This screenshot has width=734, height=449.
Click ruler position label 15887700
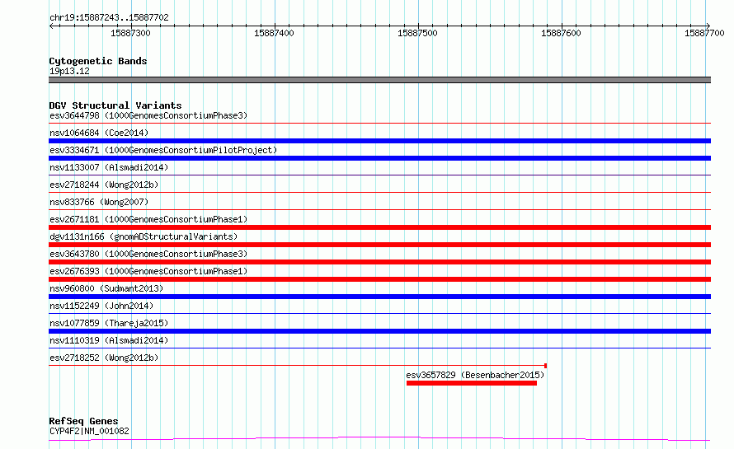(704, 33)
